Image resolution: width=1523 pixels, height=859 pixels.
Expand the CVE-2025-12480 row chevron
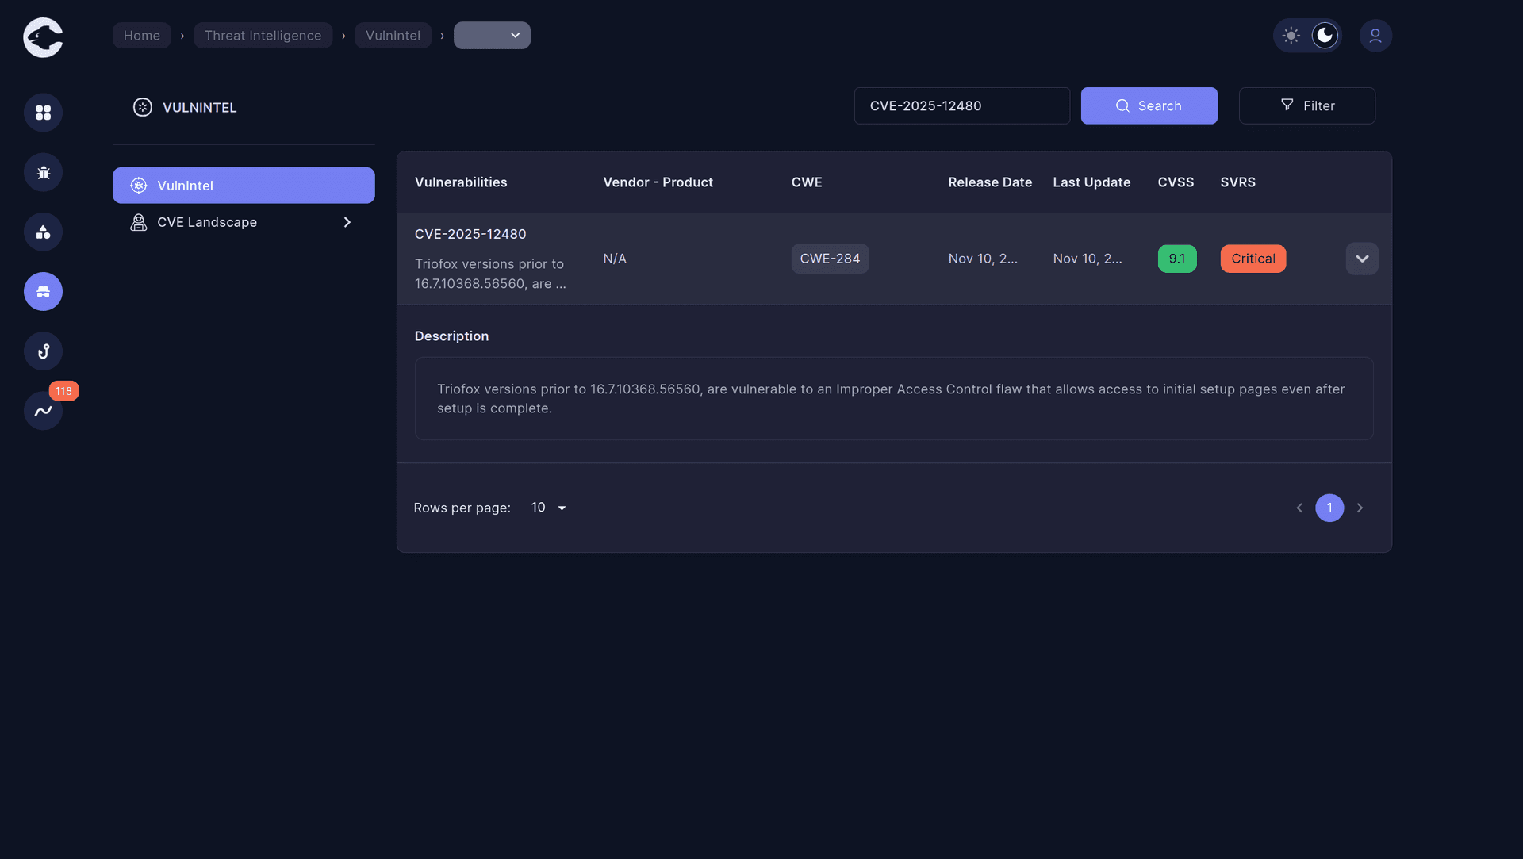click(x=1362, y=259)
